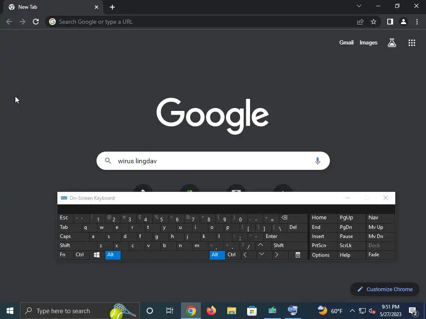Reload the page in Chrome
Screen dimensions: 426x319
pyautogui.click(x=36, y=22)
